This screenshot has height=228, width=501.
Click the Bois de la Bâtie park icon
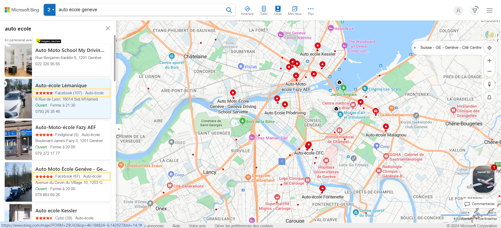(x=243, y=121)
